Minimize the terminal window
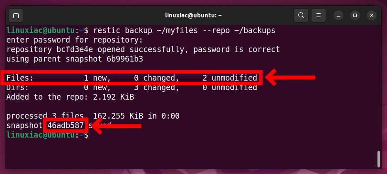 click(x=338, y=15)
